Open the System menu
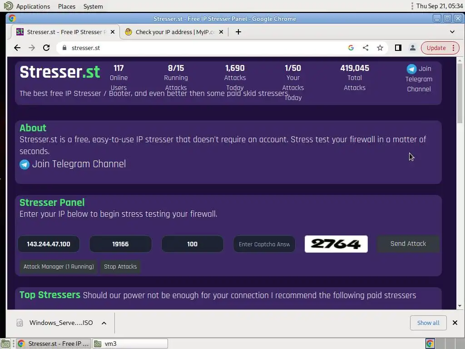Screen dimensions: 465x349 click(93, 6)
